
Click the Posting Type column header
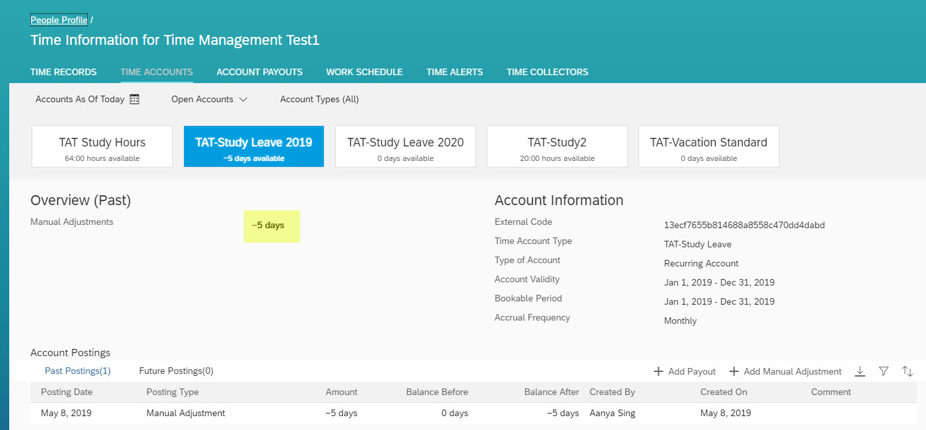pos(172,392)
